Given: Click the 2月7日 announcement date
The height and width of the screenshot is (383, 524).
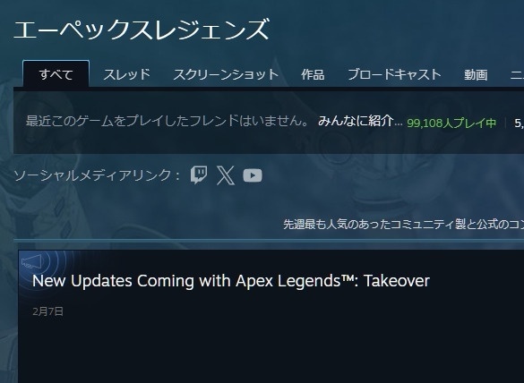Looking at the screenshot, I should (48, 311).
